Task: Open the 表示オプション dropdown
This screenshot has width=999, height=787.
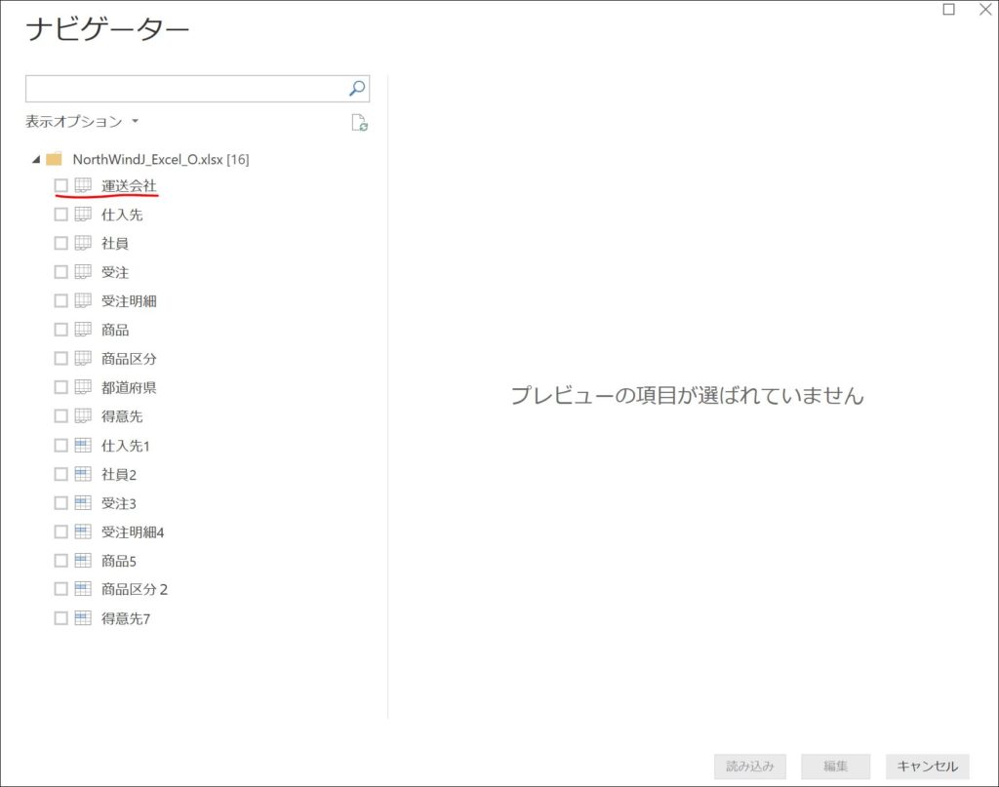Action: pyautogui.click(x=82, y=121)
